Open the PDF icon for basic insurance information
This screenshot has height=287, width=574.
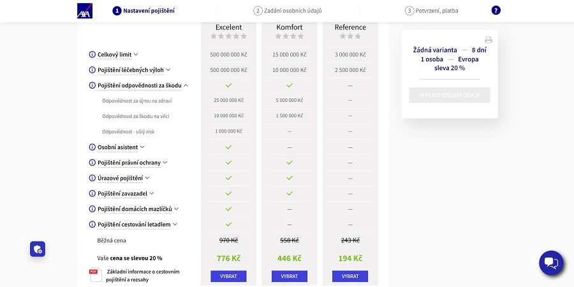(x=95, y=275)
